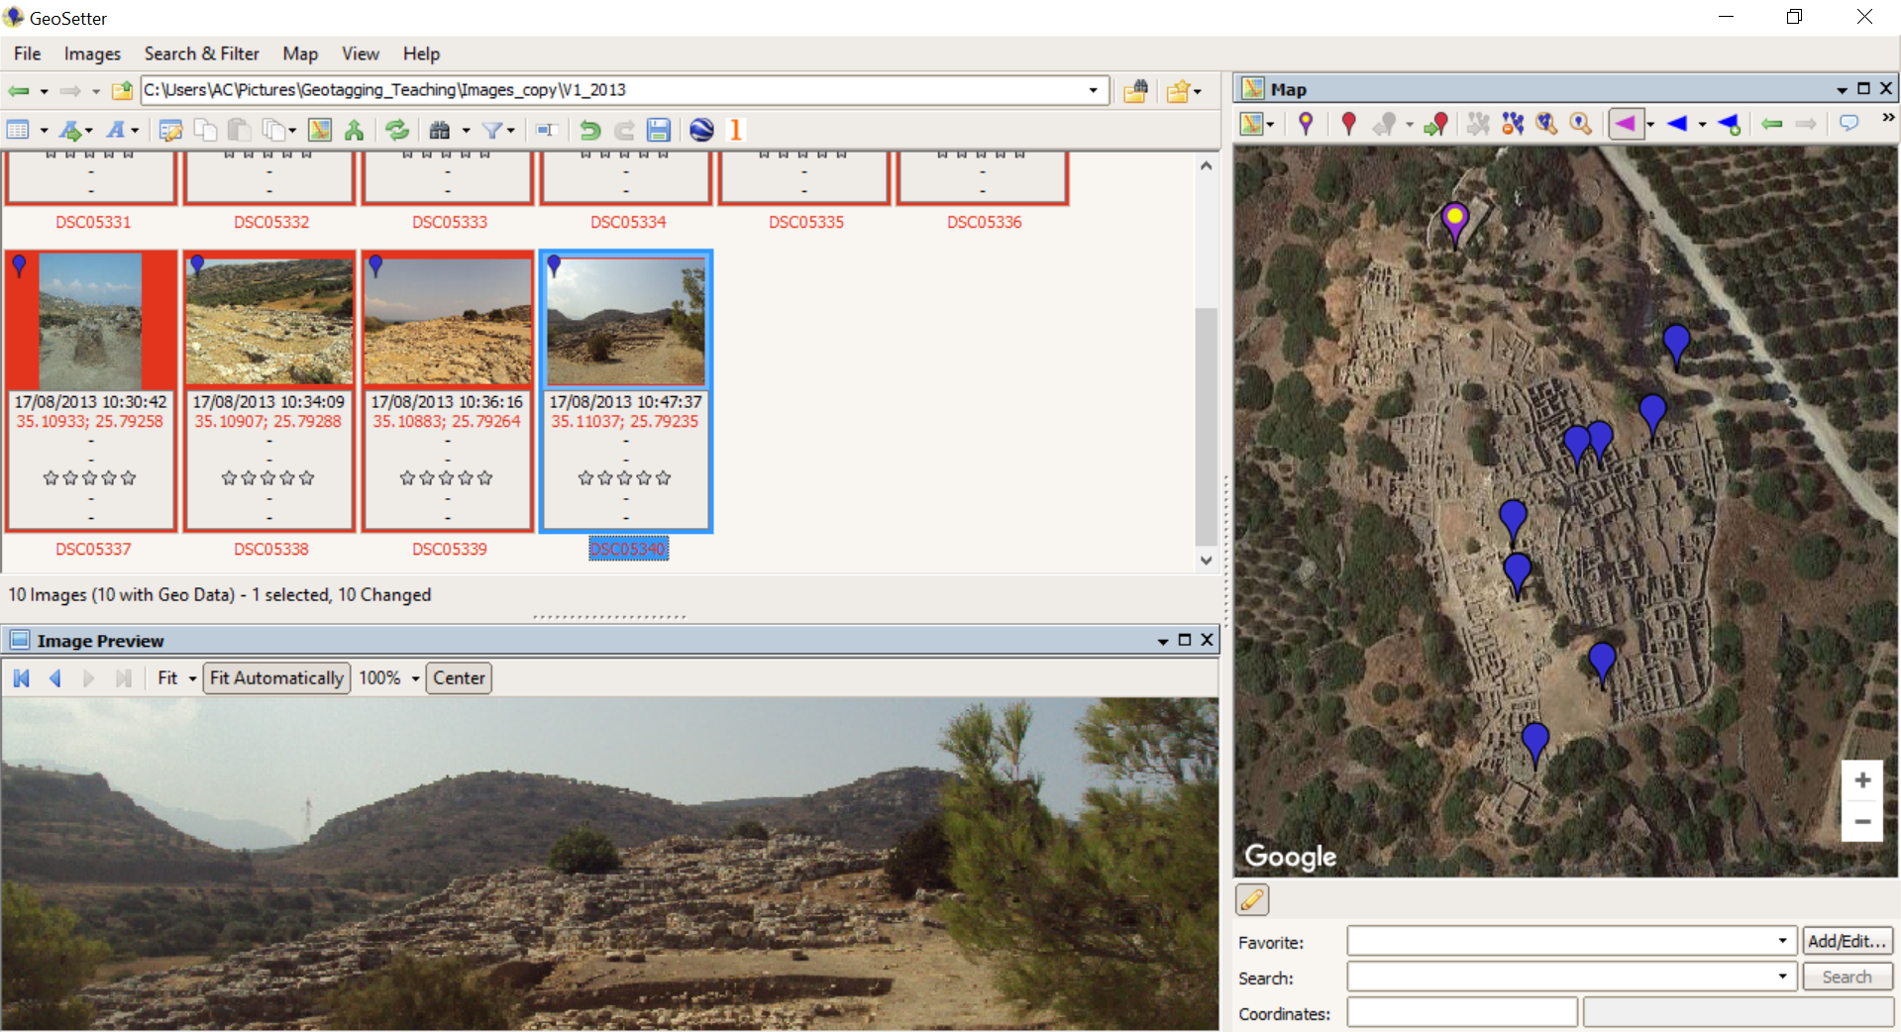This screenshot has width=1901, height=1032.
Task: Select the DSC05339 thumbnail
Action: [x=448, y=391]
